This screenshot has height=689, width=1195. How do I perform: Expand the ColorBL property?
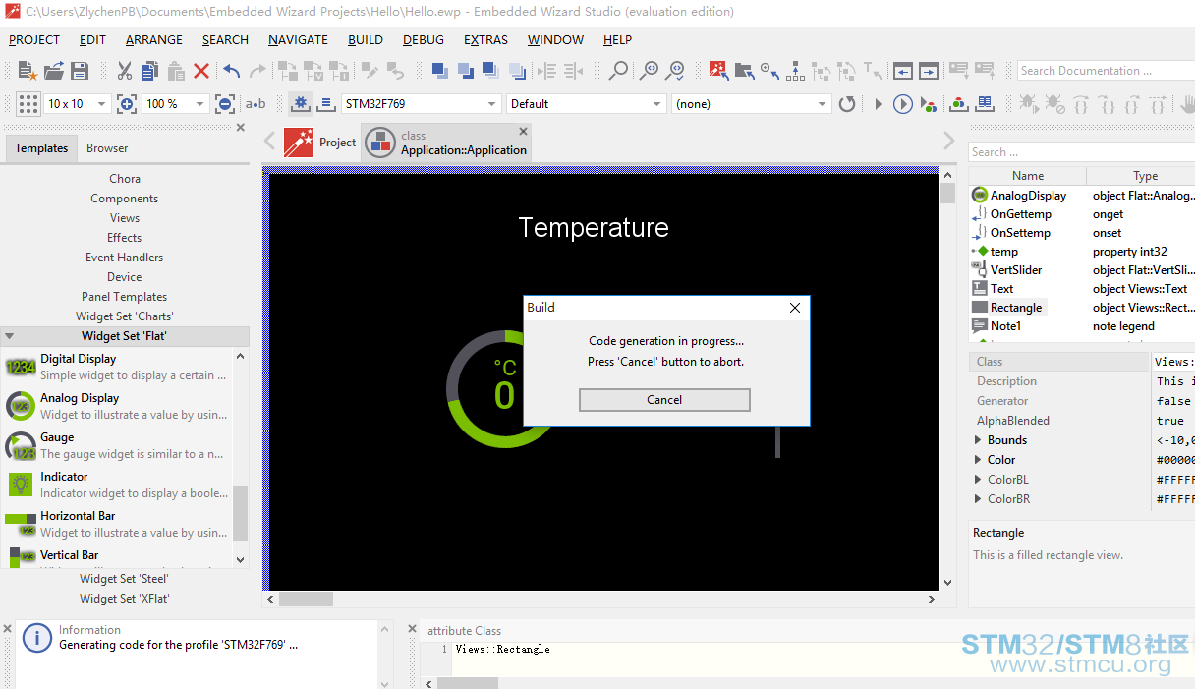(x=978, y=480)
